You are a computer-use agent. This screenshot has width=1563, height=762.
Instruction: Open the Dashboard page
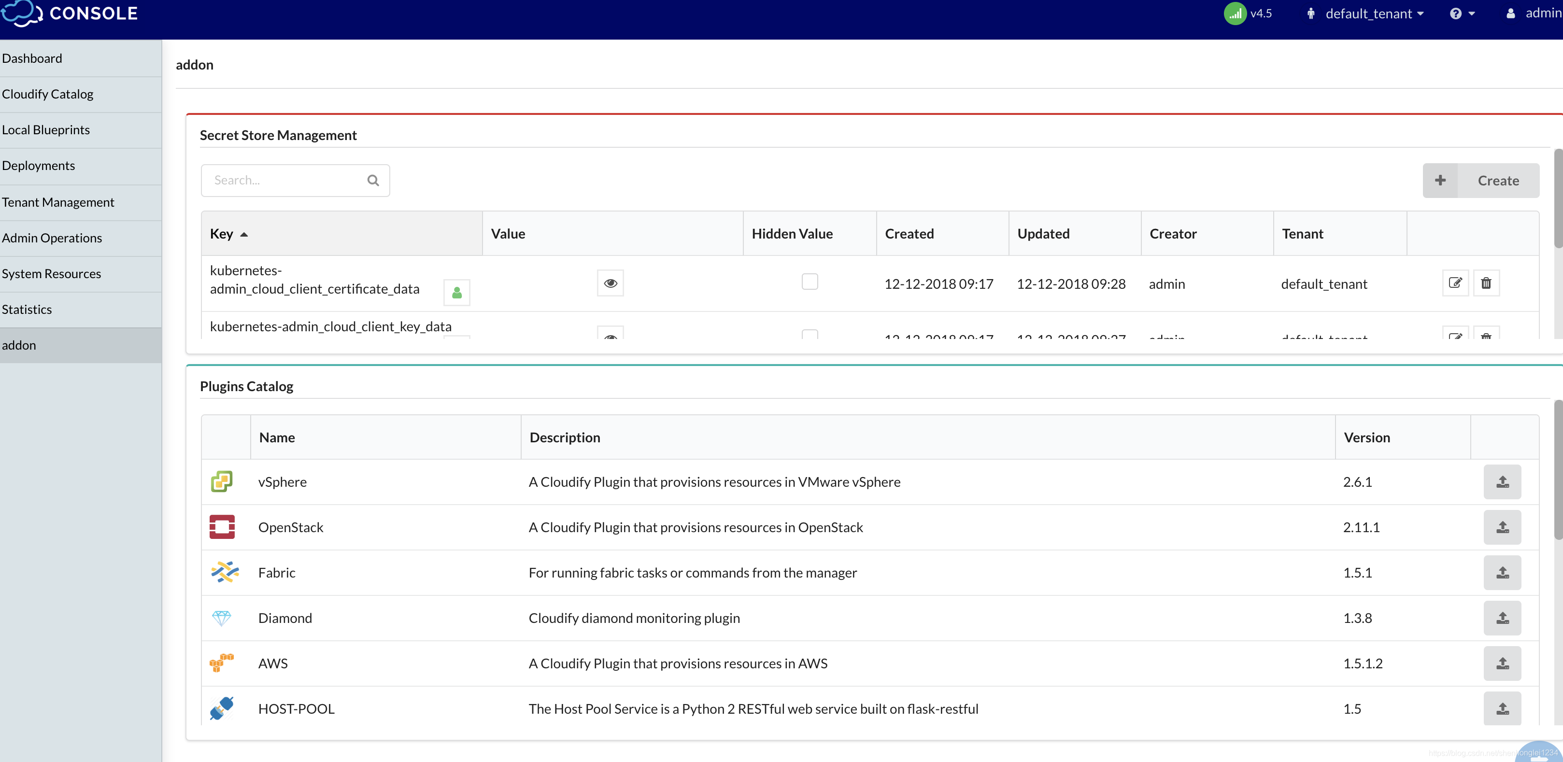(81, 58)
